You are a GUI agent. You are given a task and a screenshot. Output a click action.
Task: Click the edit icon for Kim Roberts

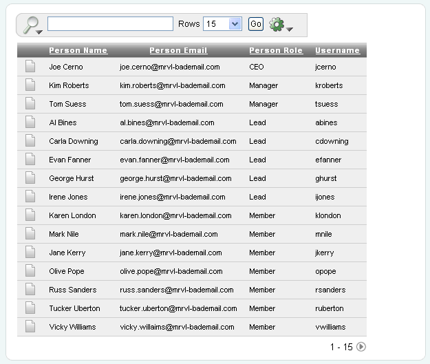click(30, 85)
